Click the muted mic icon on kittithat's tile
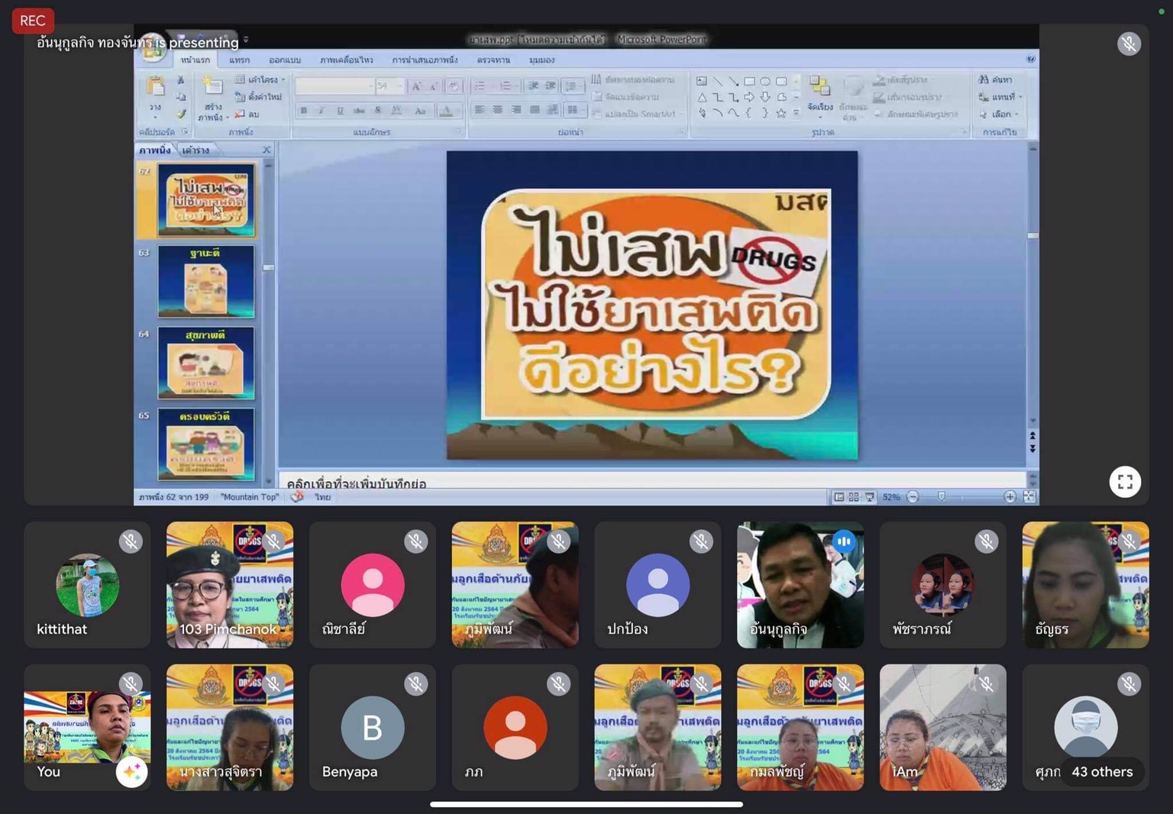This screenshot has height=814, width=1173. pos(131,541)
